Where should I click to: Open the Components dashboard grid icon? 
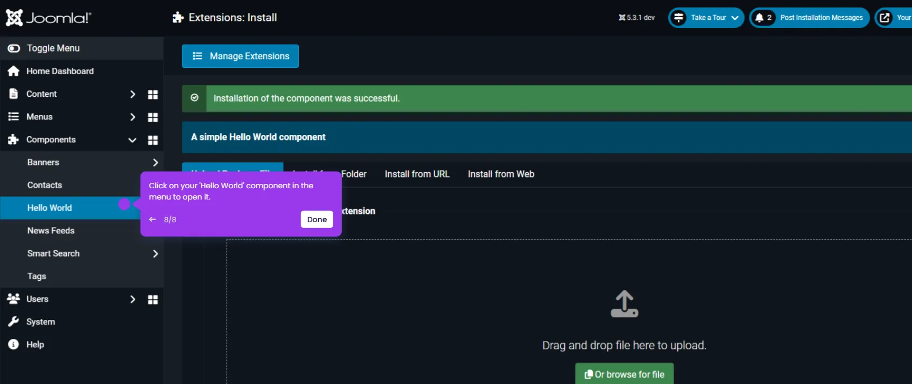coord(153,140)
